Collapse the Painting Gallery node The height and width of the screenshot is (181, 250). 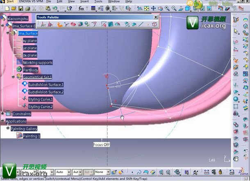8,128
